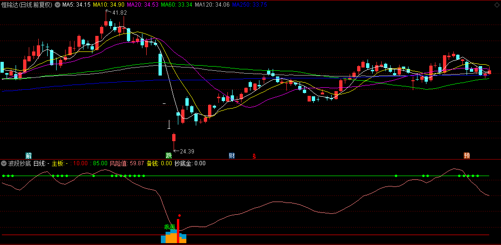The image size is (501, 245).
Task: Click the green 乖离 signal label
Action: point(170,227)
